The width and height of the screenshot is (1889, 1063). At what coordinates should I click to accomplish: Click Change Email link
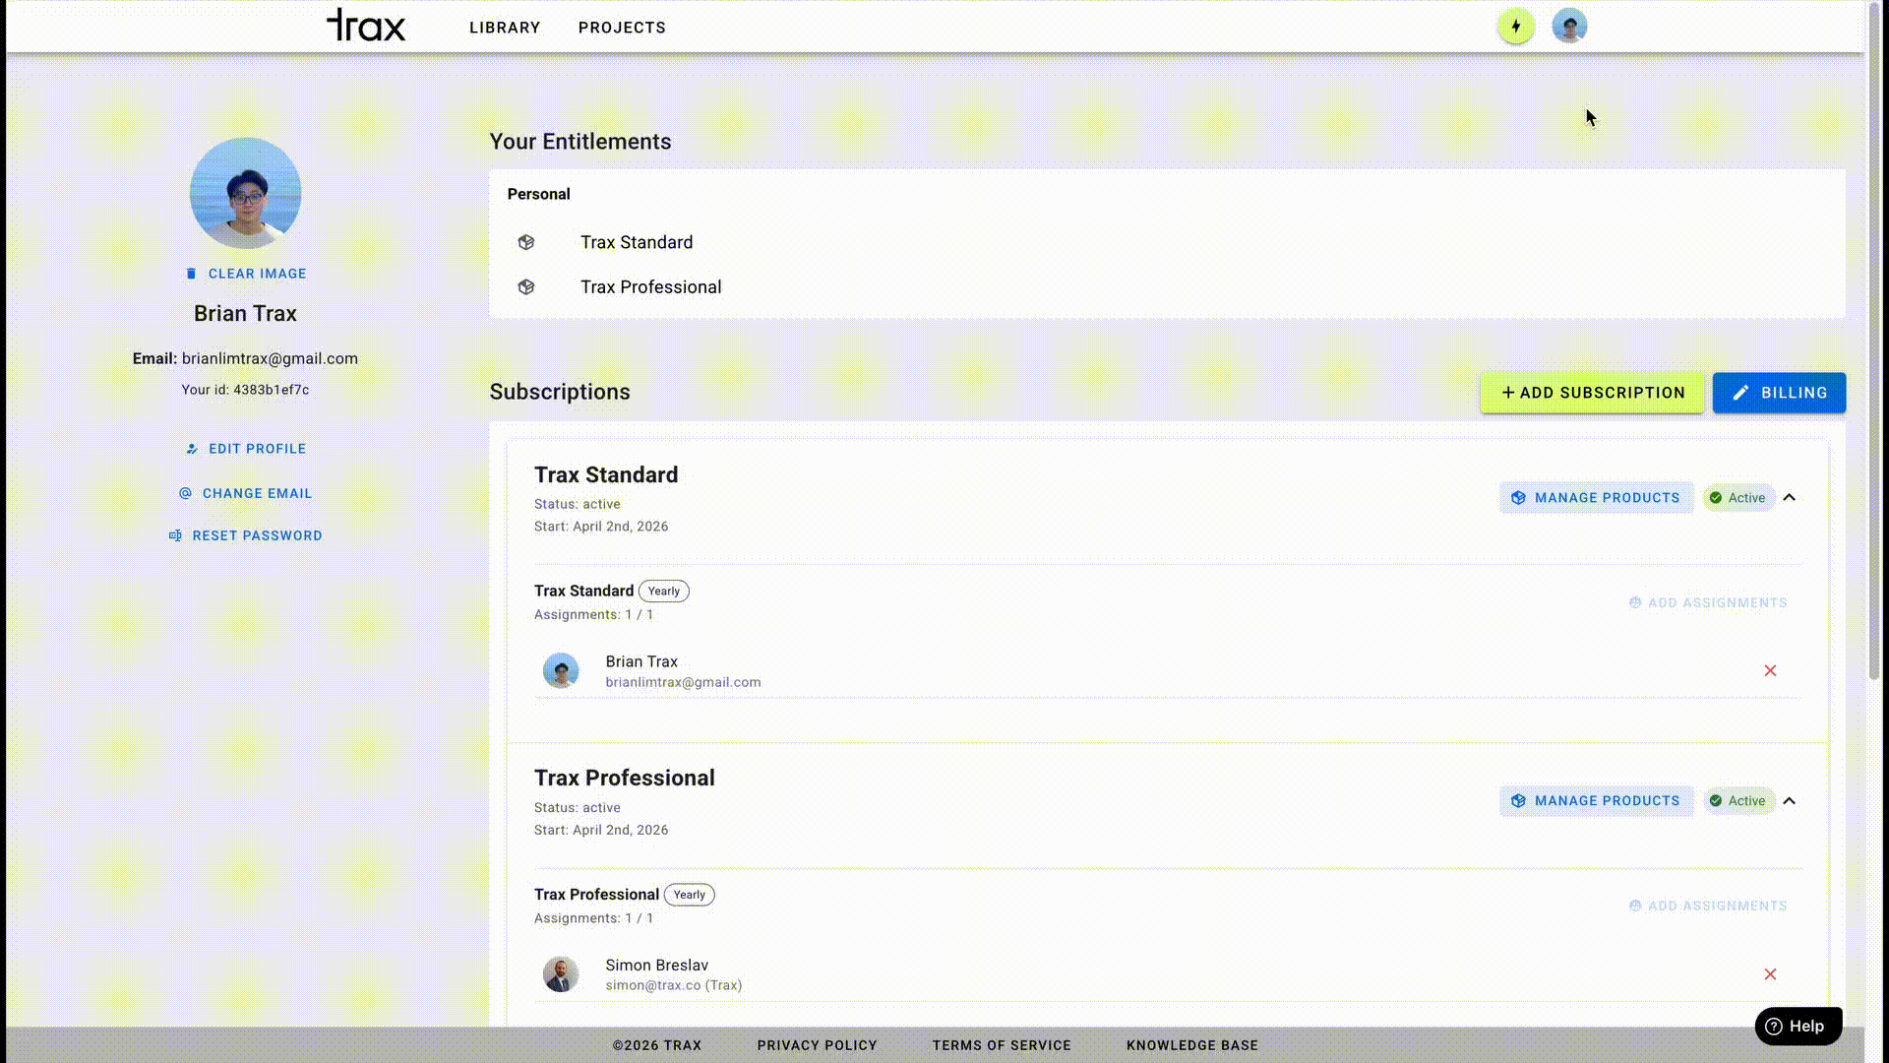246,493
